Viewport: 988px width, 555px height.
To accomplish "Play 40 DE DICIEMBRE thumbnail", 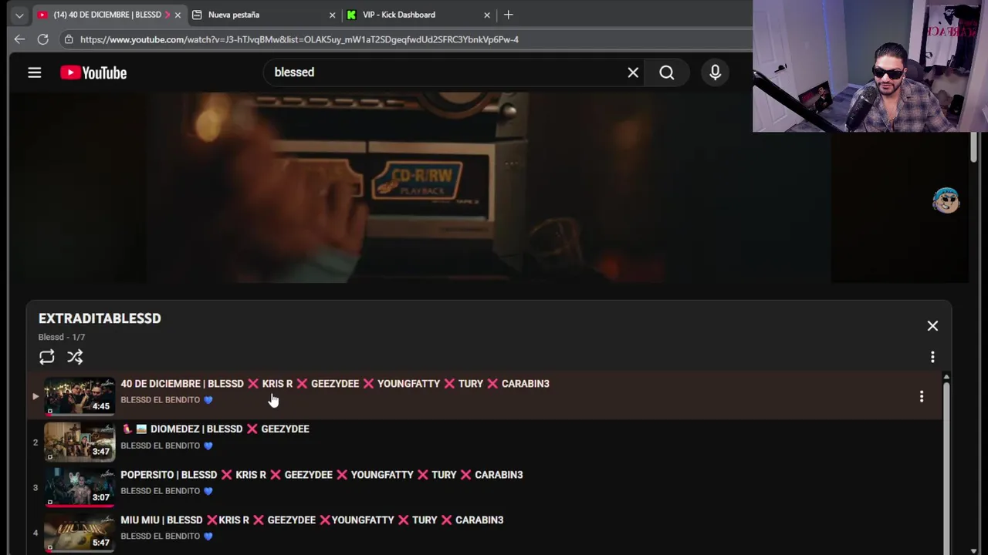I will (x=80, y=396).
